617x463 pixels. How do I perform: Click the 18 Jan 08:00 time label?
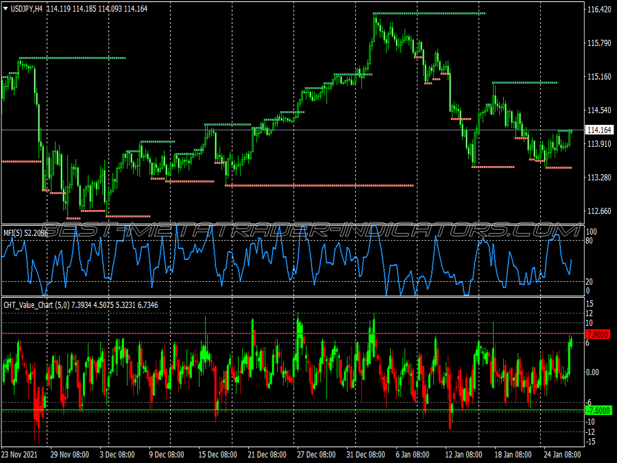tap(513, 454)
